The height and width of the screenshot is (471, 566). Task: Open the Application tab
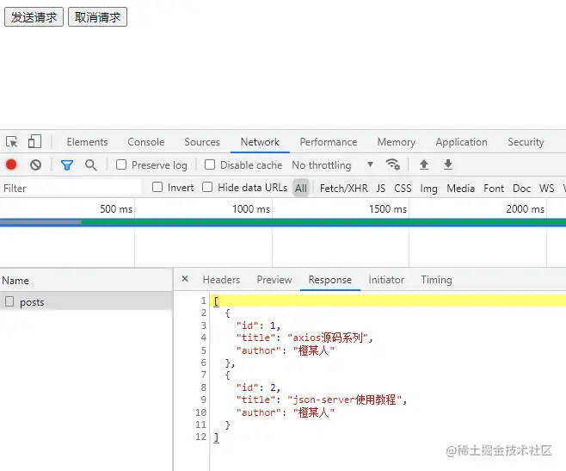tap(461, 142)
